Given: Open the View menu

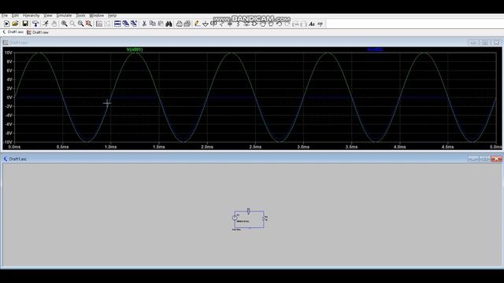Looking at the screenshot, I should [48, 16].
